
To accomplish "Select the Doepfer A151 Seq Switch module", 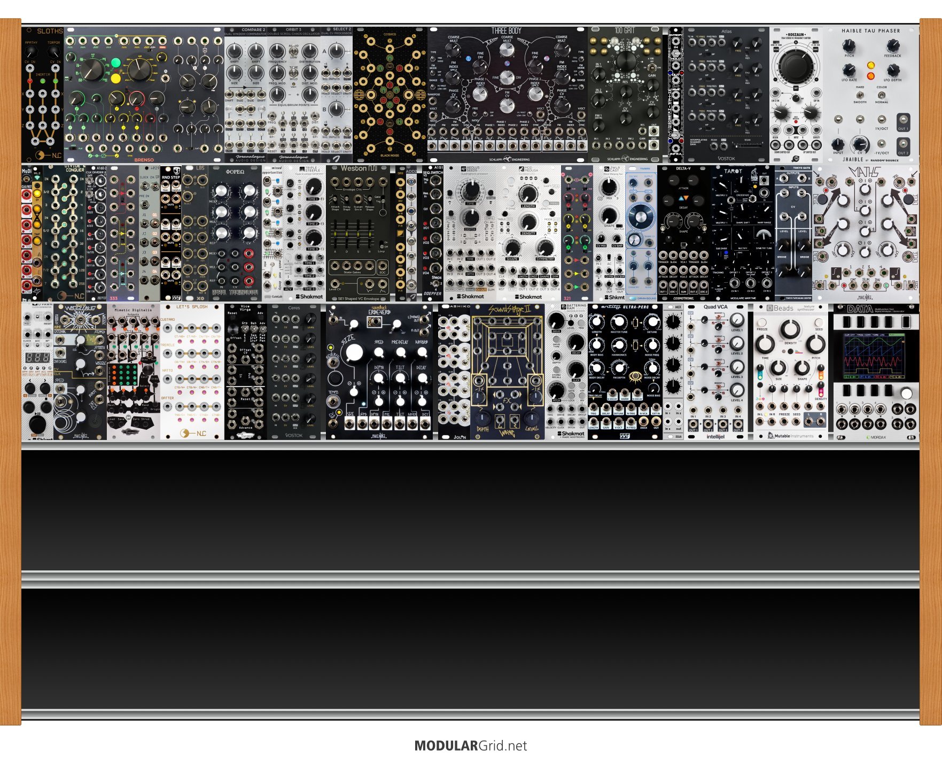I will pyautogui.click(x=433, y=233).
